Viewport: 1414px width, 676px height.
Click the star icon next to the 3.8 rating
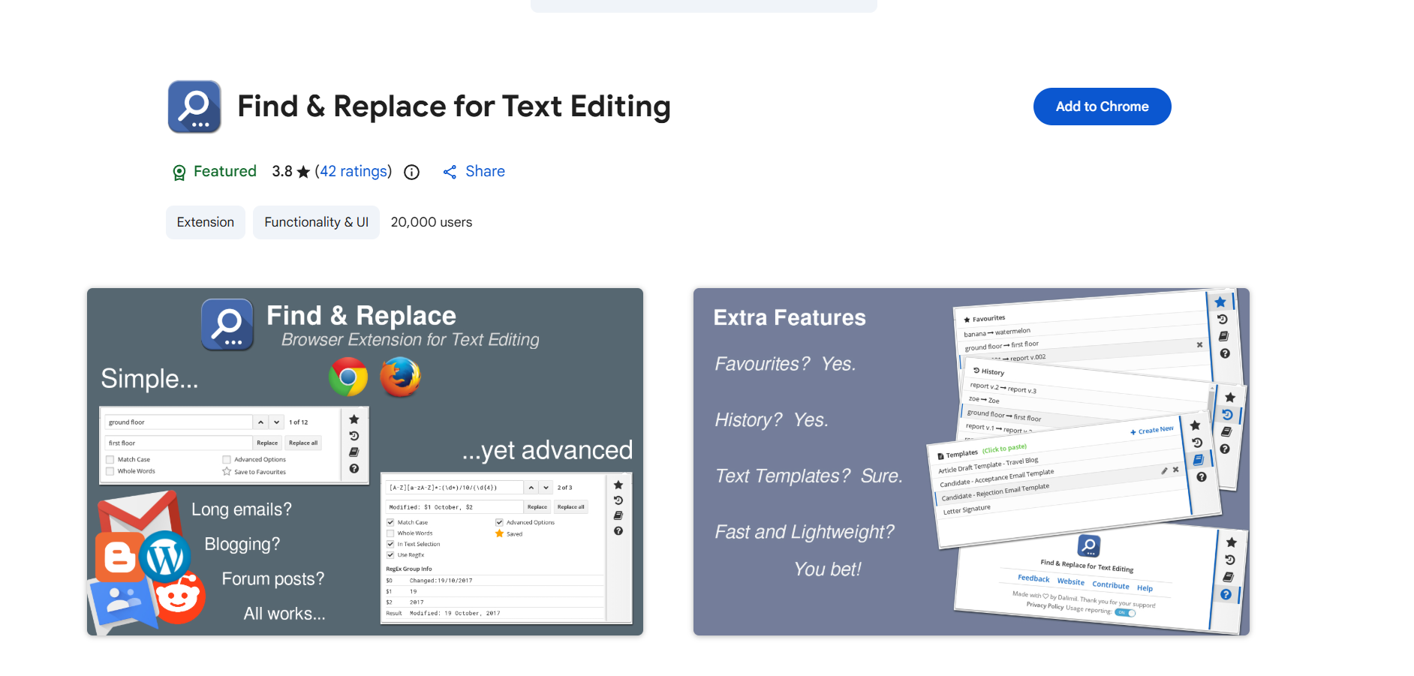click(x=303, y=172)
